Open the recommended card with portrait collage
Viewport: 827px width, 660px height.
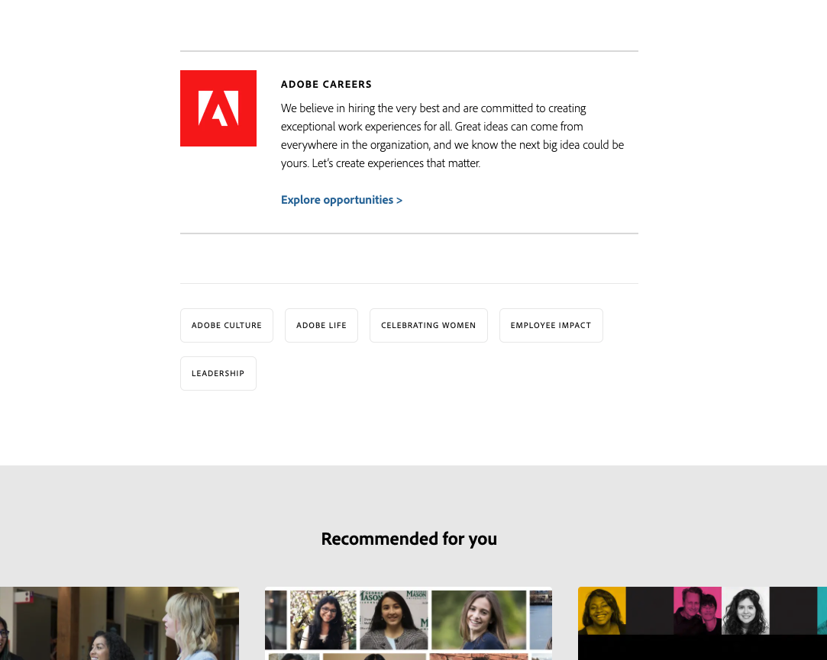409,623
